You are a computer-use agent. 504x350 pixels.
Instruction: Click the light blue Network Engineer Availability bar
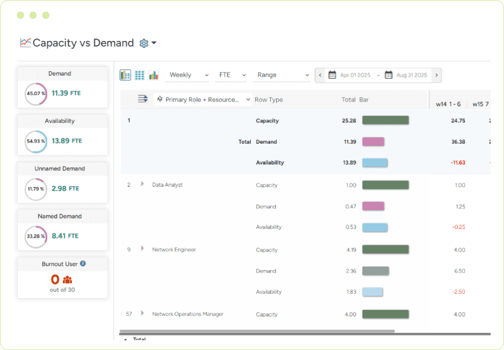coord(372,292)
